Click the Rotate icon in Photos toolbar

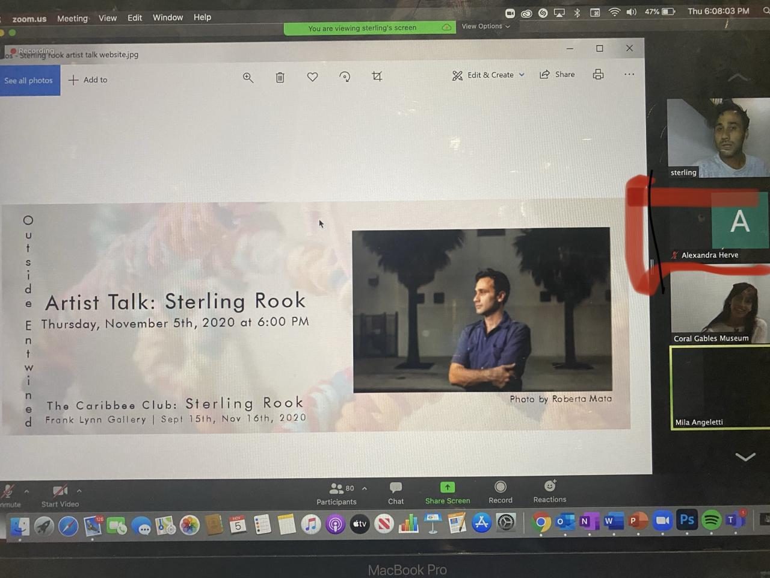click(x=345, y=76)
